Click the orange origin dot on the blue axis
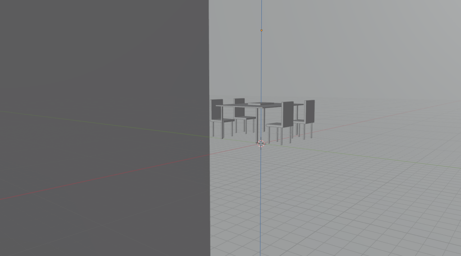 261,31
